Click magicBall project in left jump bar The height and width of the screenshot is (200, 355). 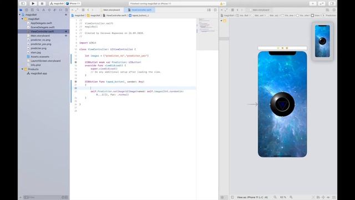click(x=78, y=16)
